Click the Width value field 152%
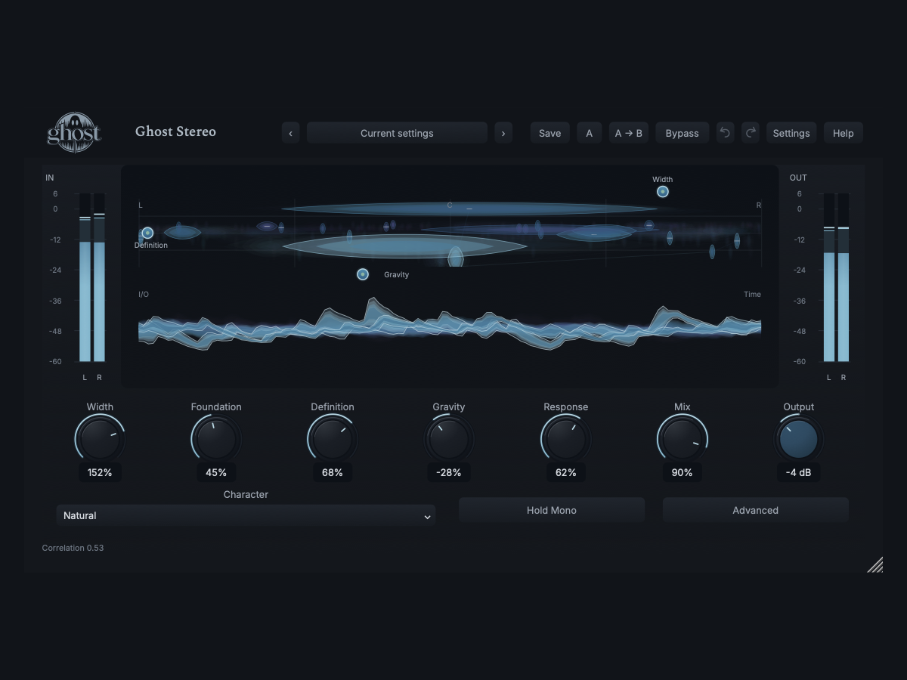Viewport: 907px width, 680px height. [x=100, y=472]
